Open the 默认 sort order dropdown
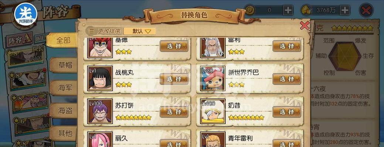The height and width of the screenshot is (147, 384). (140, 31)
